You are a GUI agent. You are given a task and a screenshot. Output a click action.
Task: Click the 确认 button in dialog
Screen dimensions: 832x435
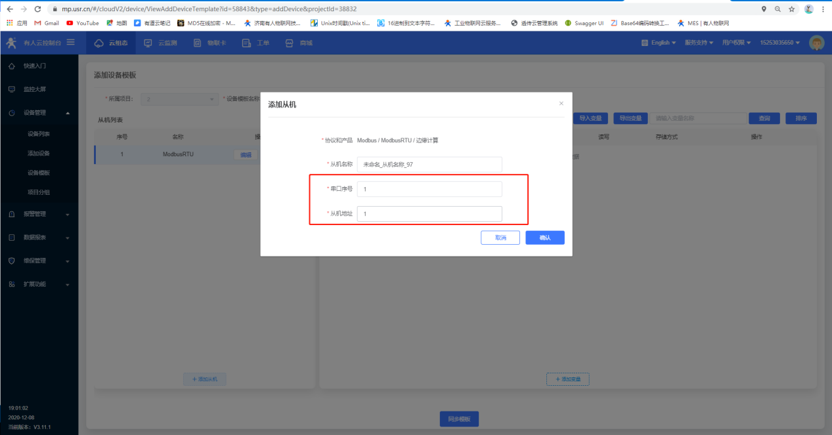coord(544,238)
